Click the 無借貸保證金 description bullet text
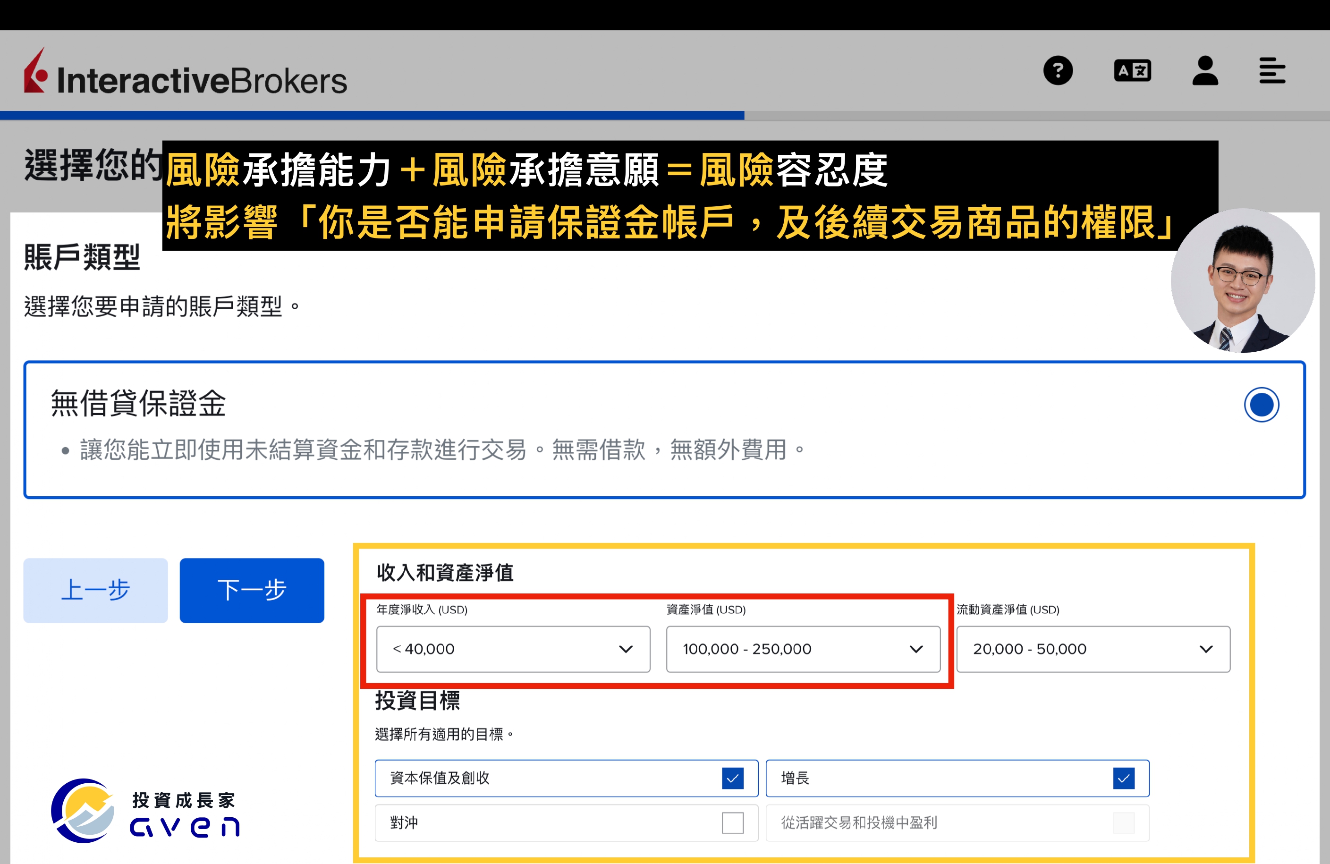1330x864 pixels. tap(442, 450)
